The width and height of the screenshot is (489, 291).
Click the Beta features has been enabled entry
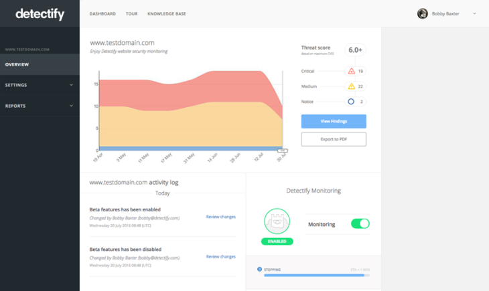125,209
